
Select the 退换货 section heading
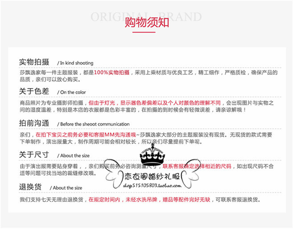[x=30, y=187]
